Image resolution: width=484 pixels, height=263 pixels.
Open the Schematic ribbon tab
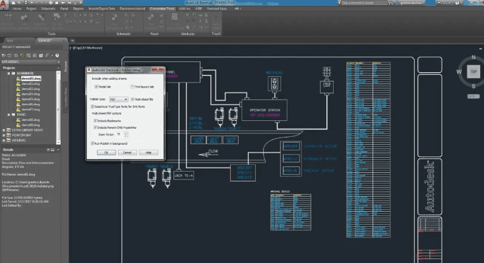pyautogui.click(x=48, y=10)
